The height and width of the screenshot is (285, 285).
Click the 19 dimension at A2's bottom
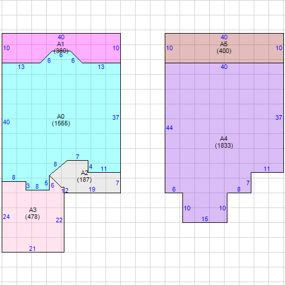[x=92, y=189]
